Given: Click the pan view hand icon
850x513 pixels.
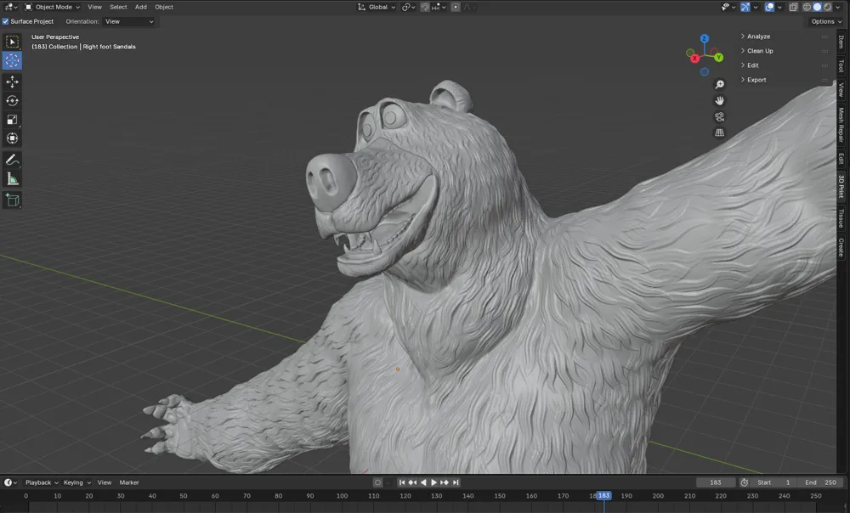Looking at the screenshot, I should tap(719, 101).
